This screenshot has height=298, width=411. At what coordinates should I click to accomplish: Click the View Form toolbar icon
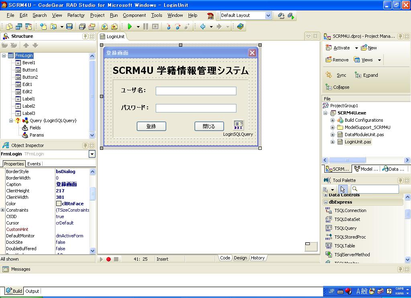point(18,27)
